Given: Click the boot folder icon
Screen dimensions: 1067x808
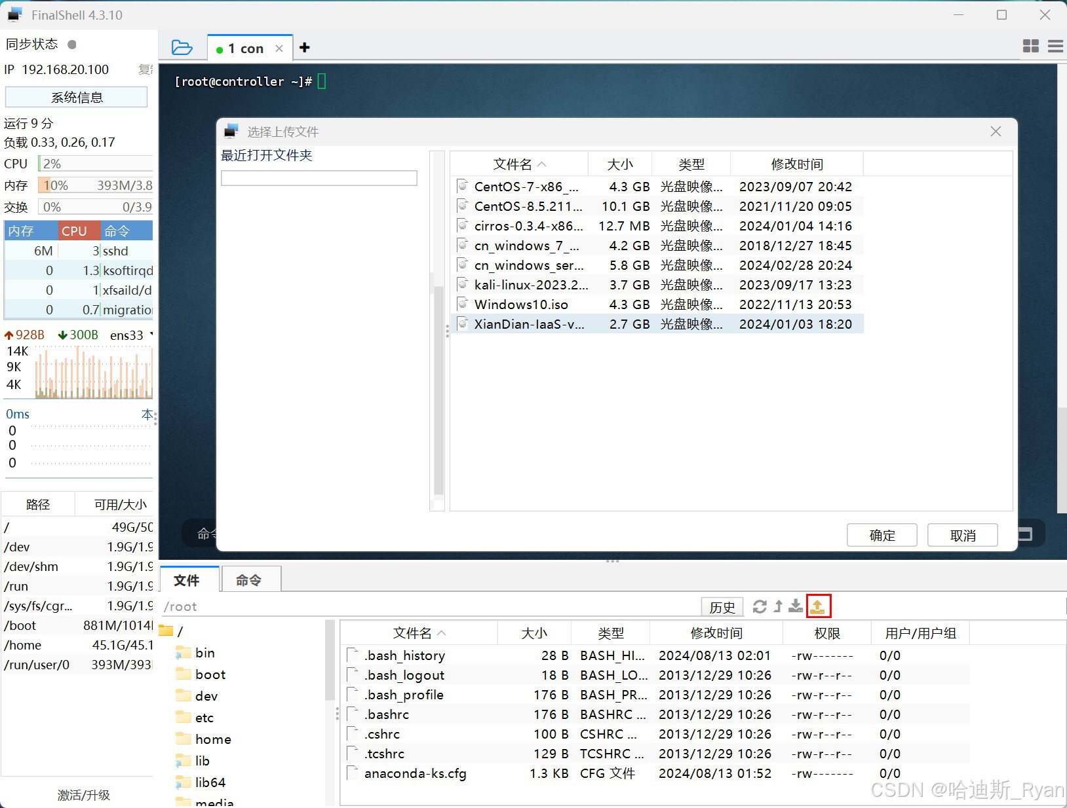Looking at the screenshot, I should click(184, 674).
